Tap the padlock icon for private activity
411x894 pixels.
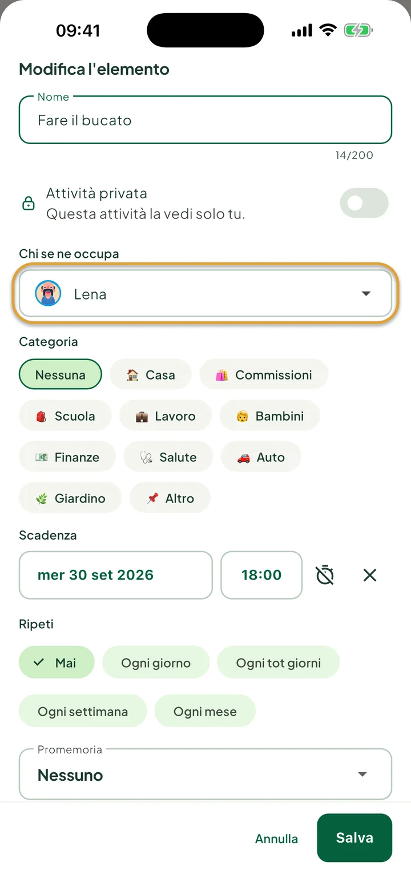(28, 203)
